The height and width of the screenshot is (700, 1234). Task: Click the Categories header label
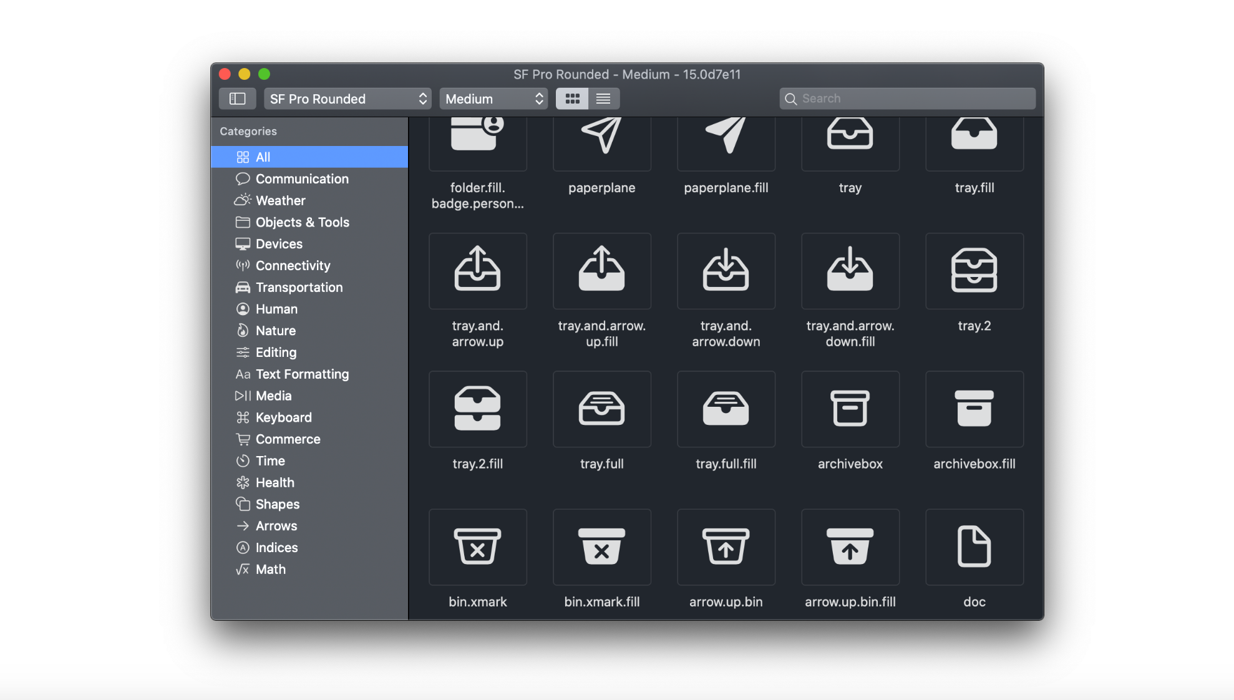click(248, 132)
